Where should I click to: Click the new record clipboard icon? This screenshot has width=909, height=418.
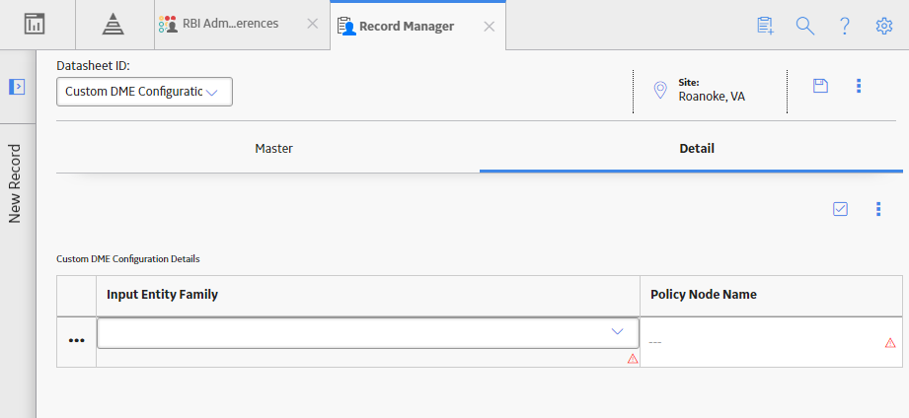pos(765,26)
